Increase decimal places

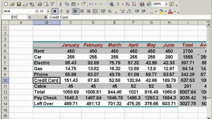pos(123,11)
